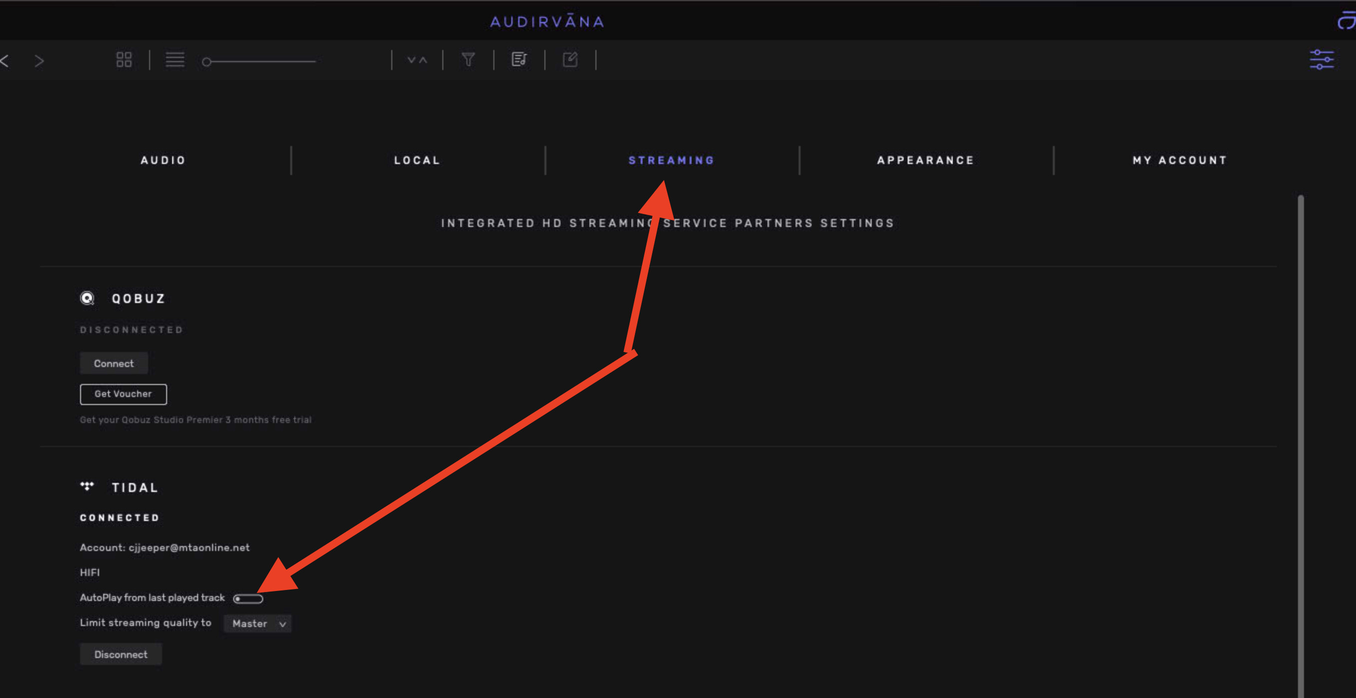Click the Qobuz Connect button

(114, 363)
